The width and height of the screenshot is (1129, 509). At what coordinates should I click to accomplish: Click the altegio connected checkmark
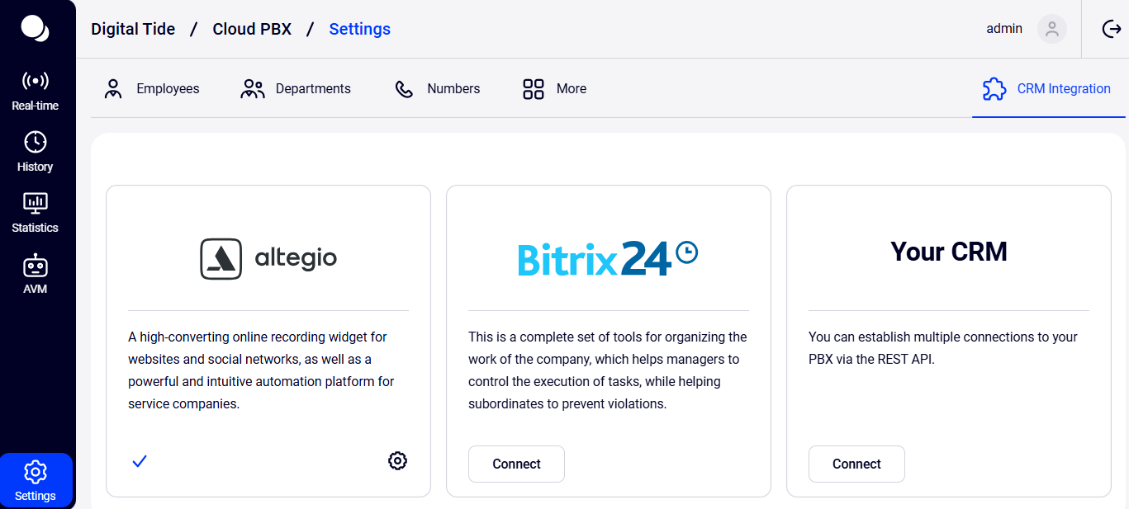tap(140, 461)
